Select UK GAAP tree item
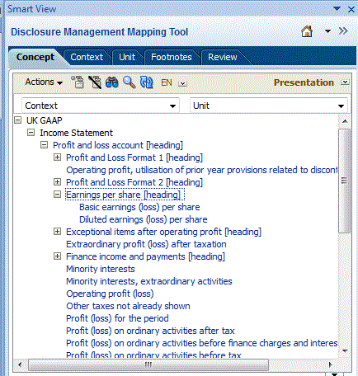 pyautogui.click(x=45, y=120)
